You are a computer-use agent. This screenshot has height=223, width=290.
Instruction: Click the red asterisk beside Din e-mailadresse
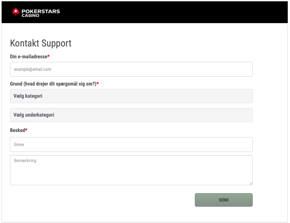tap(49, 56)
